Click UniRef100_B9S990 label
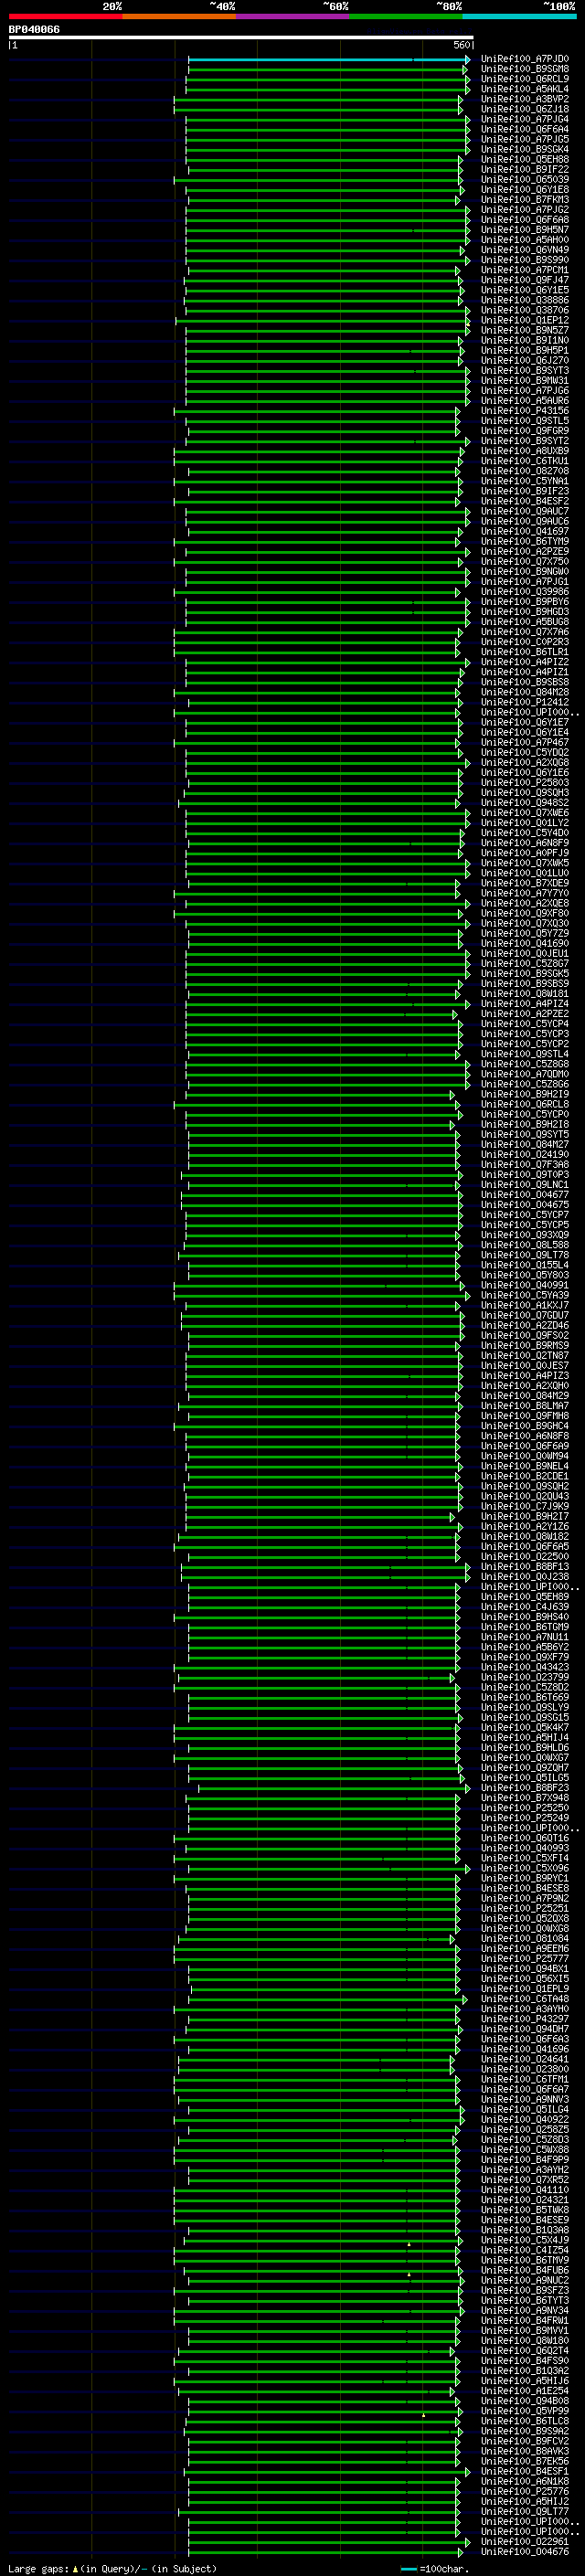 525,260
